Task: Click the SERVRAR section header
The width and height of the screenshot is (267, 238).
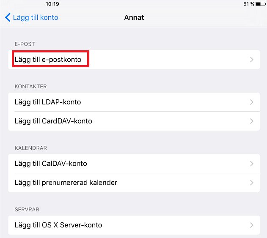Action: pyautogui.click(x=27, y=209)
